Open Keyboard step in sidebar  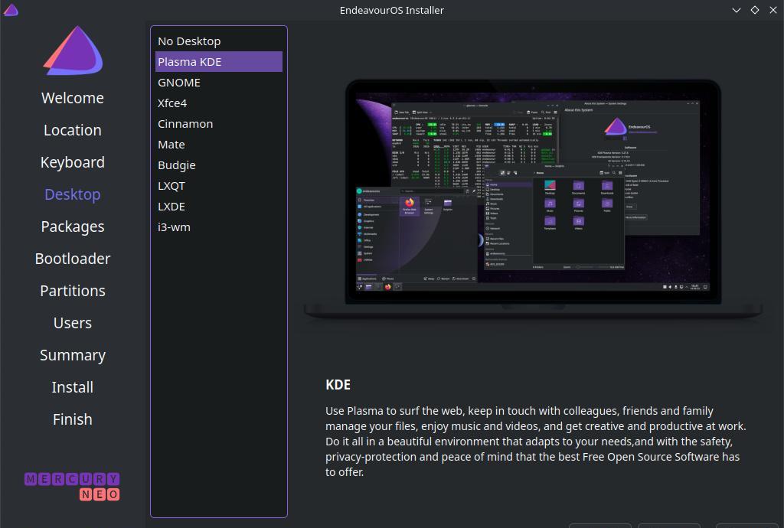point(73,162)
